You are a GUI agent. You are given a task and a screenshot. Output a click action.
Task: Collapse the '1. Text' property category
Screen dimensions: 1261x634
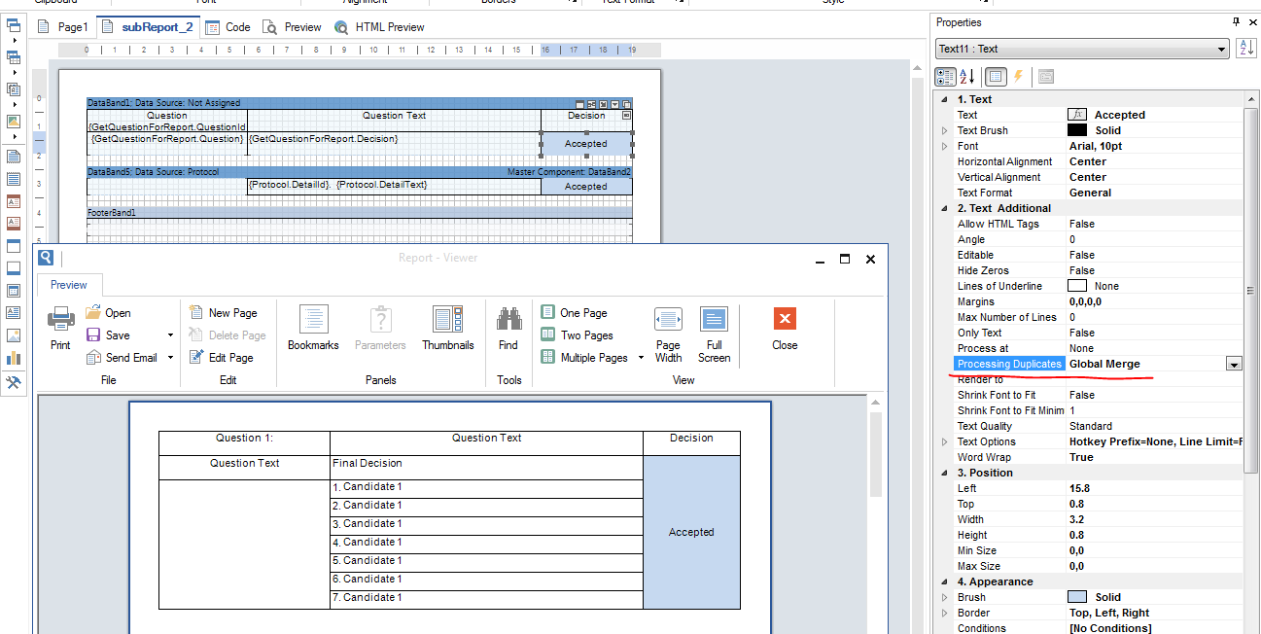(x=944, y=99)
